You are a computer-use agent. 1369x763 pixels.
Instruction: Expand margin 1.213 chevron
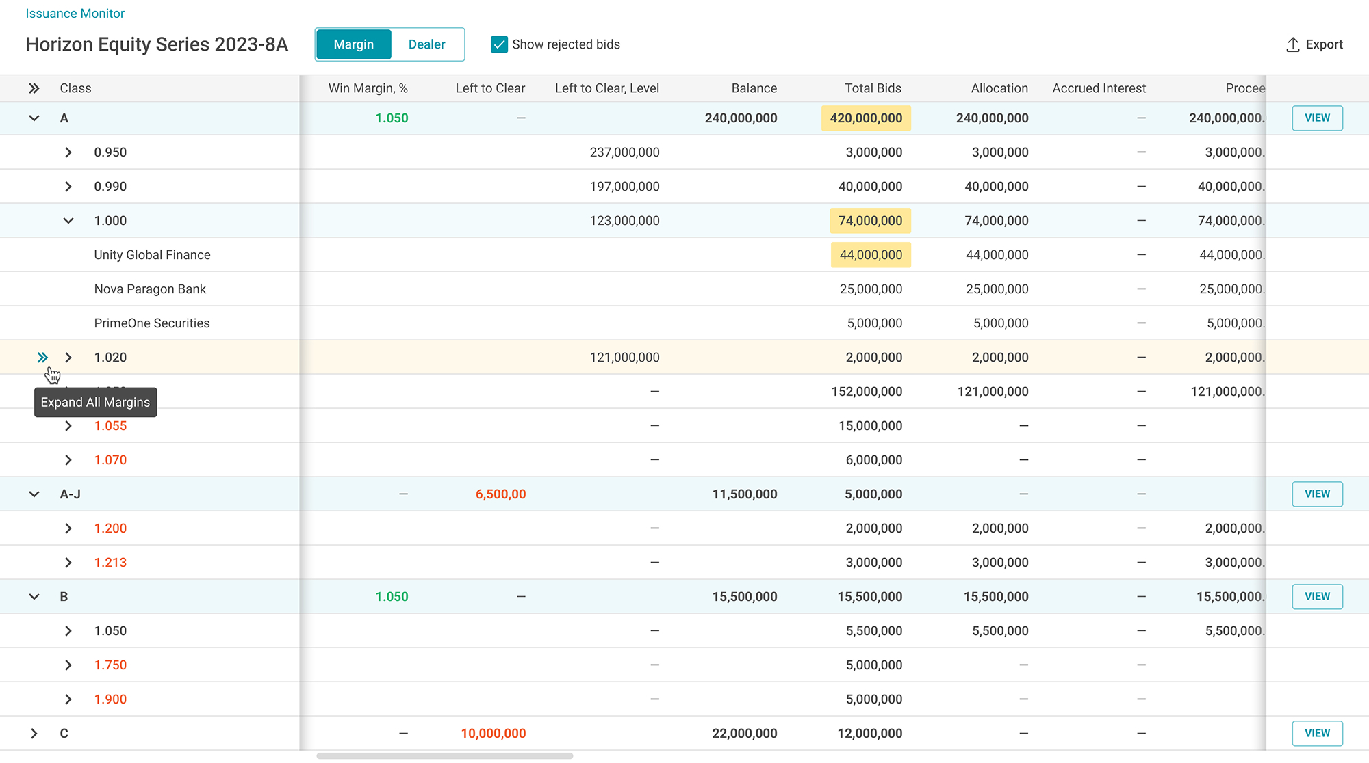coord(68,563)
